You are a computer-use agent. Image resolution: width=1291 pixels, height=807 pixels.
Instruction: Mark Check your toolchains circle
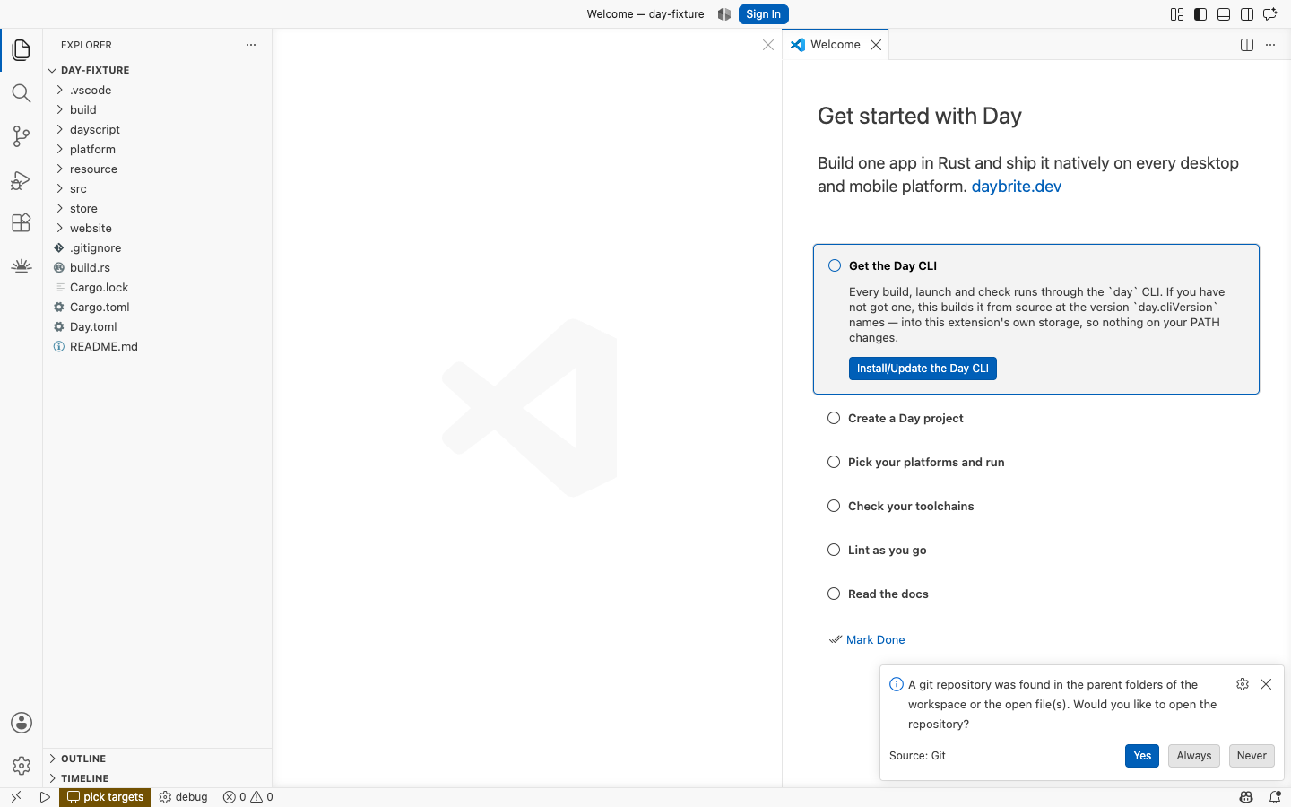[x=834, y=506]
